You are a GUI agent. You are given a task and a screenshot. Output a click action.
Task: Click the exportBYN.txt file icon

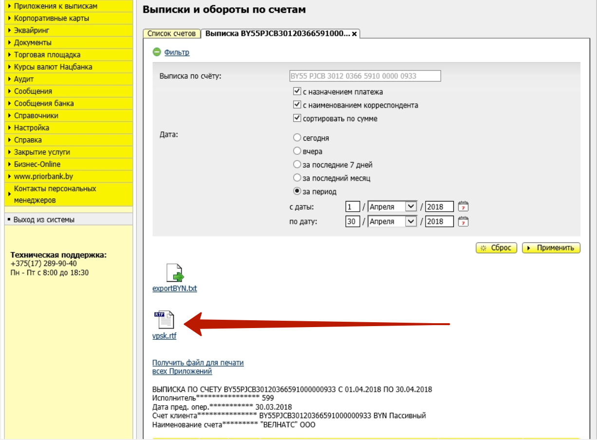tap(174, 273)
